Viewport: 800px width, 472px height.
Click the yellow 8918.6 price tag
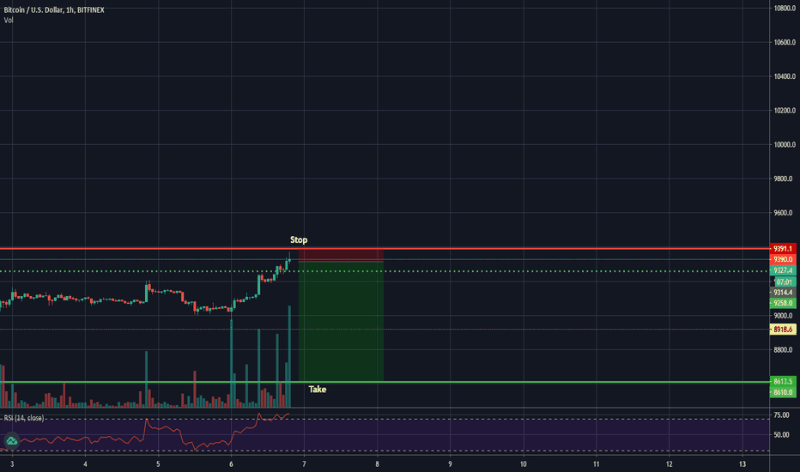[x=783, y=330]
